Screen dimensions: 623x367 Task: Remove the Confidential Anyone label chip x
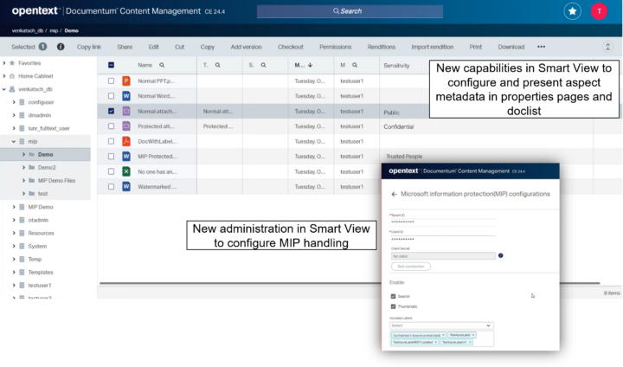click(443, 335)
